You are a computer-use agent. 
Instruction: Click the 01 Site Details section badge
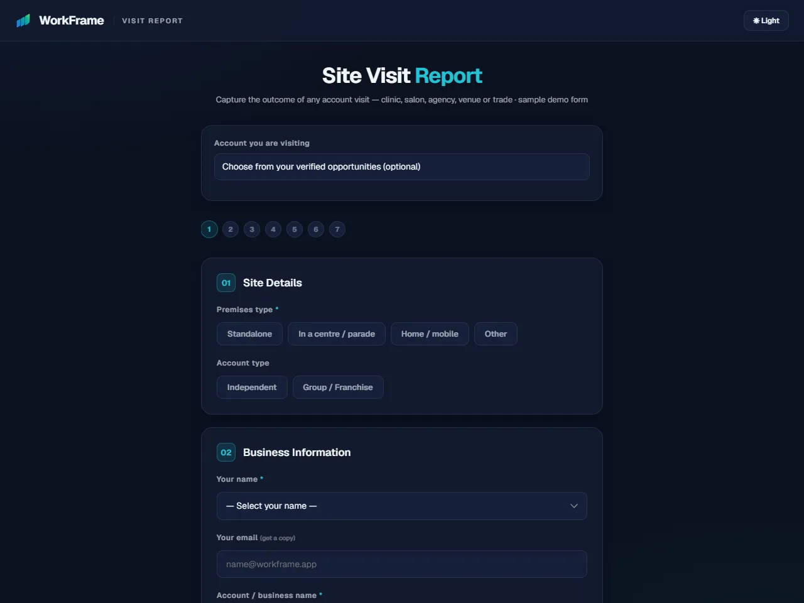pyautogui.click(x=226, y=283)
